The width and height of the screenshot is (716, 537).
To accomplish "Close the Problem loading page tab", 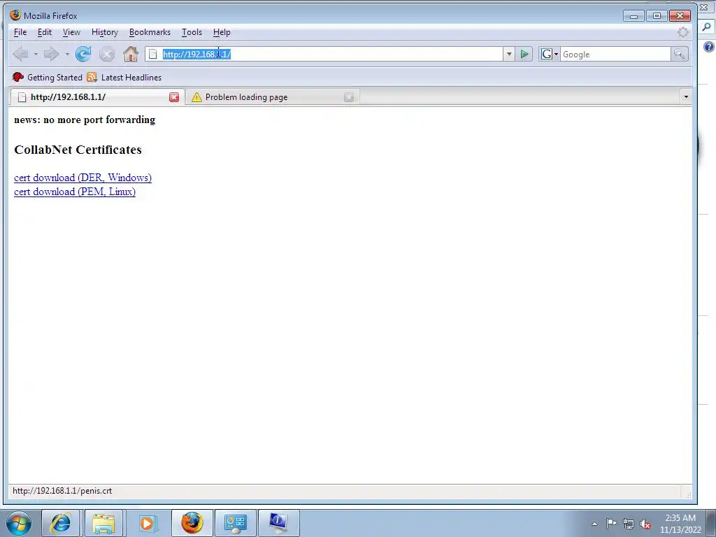I will (x=349, y=96).
